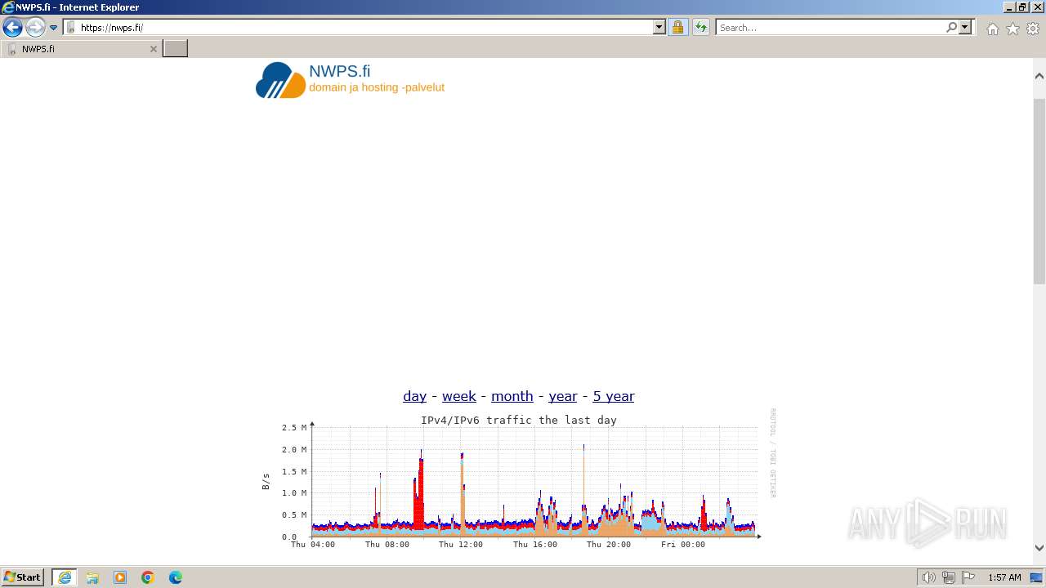
Task: Click the page scrollbar down arrow
Action: click(1039, 549)
